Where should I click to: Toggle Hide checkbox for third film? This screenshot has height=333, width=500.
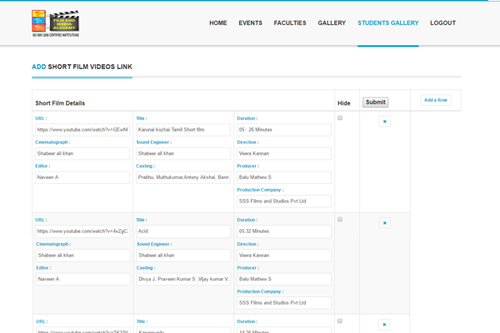(x=340, y=321)
